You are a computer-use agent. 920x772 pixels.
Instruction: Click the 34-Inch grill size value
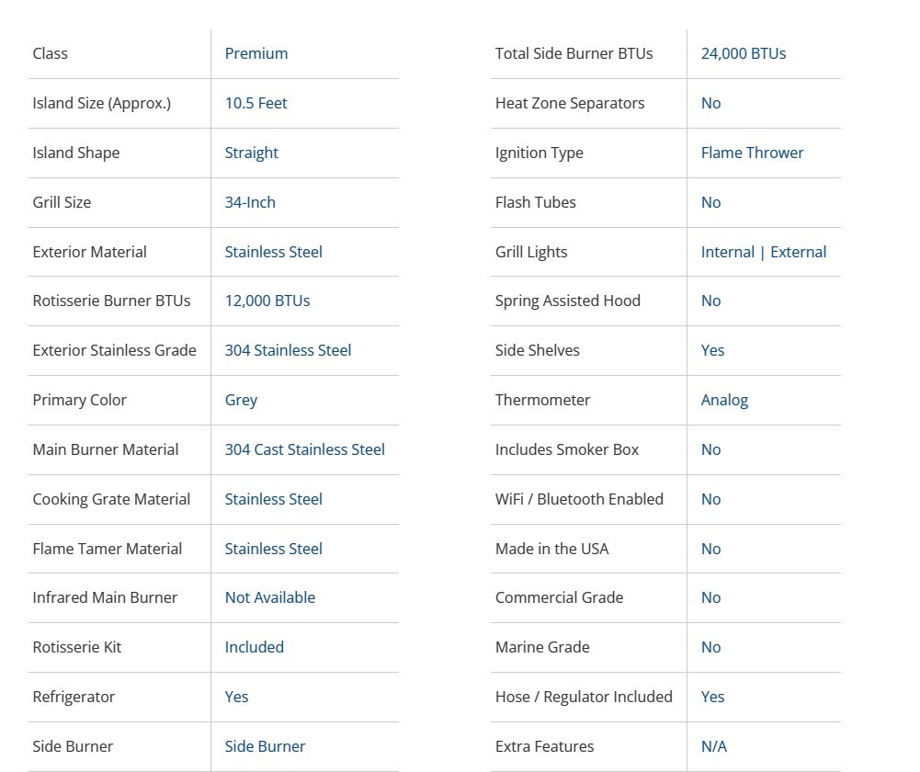[x=250, y=202]
